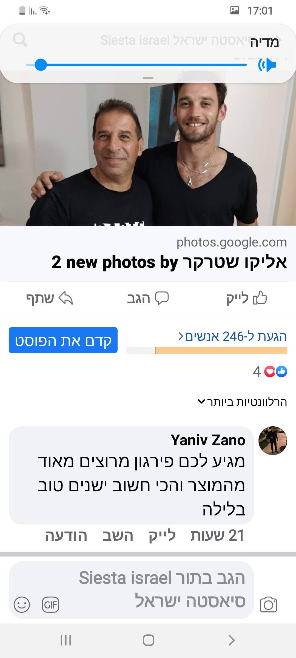Open the reactions count of 4

coord(270,371)
